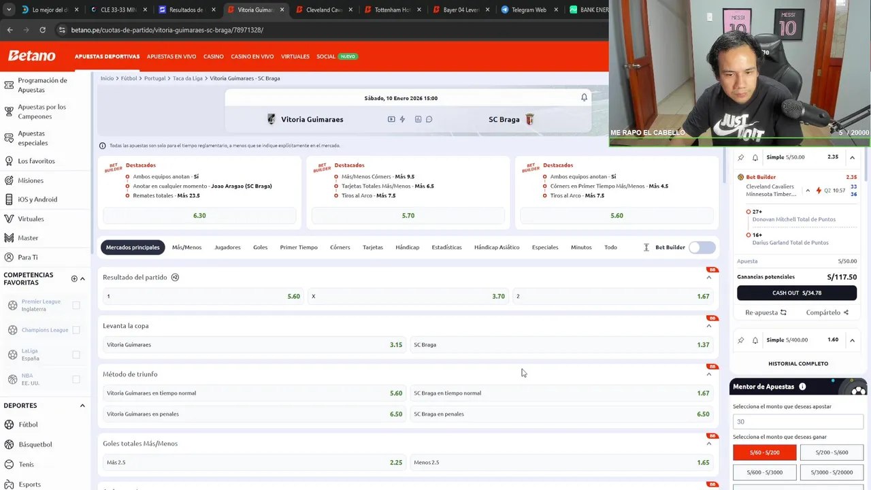871x490 pixels.
Task: Add the 6.30 Destacados bet builder combo
Action: pos(199,215)
